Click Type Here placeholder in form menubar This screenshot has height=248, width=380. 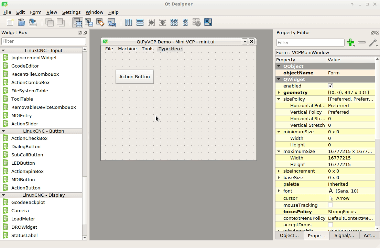(170, 49)
